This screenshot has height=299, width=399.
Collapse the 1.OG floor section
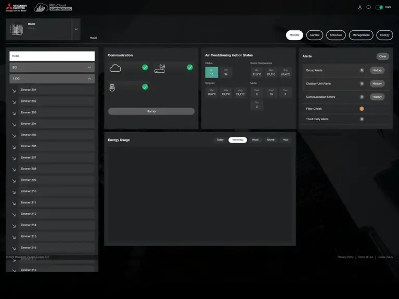pyautogui.click(x=52, y=79)
